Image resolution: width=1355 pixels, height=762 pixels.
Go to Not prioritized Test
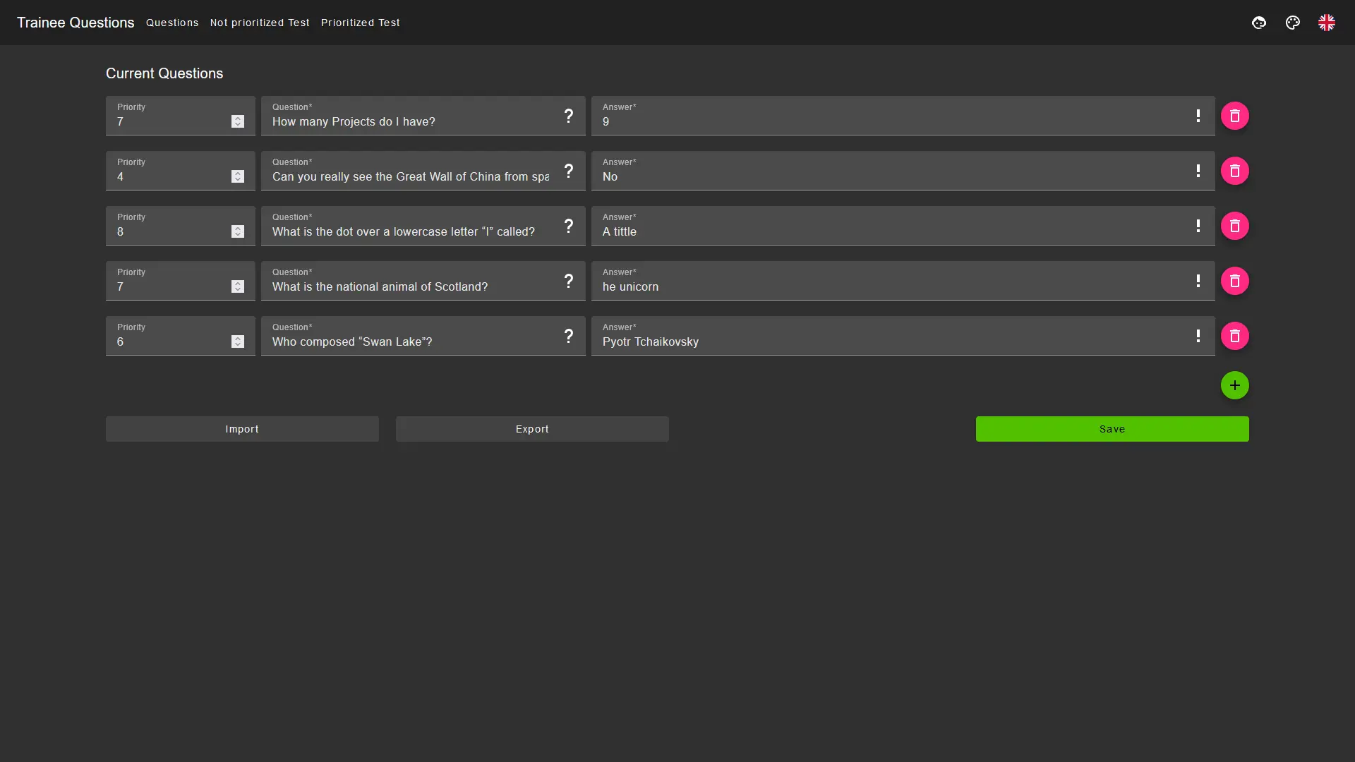pos(260,23)
